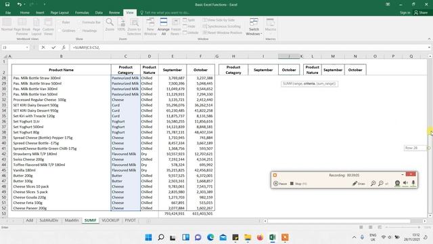Open the Data ribbon tab
Screen dimensions: 433x244
(x=99, y=12)
